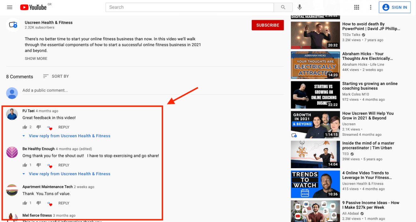Open 'Abraham Hicks - Your Thoughts' title
The width and height of the screenshot is (416, 222).
[x=368, y=56]
